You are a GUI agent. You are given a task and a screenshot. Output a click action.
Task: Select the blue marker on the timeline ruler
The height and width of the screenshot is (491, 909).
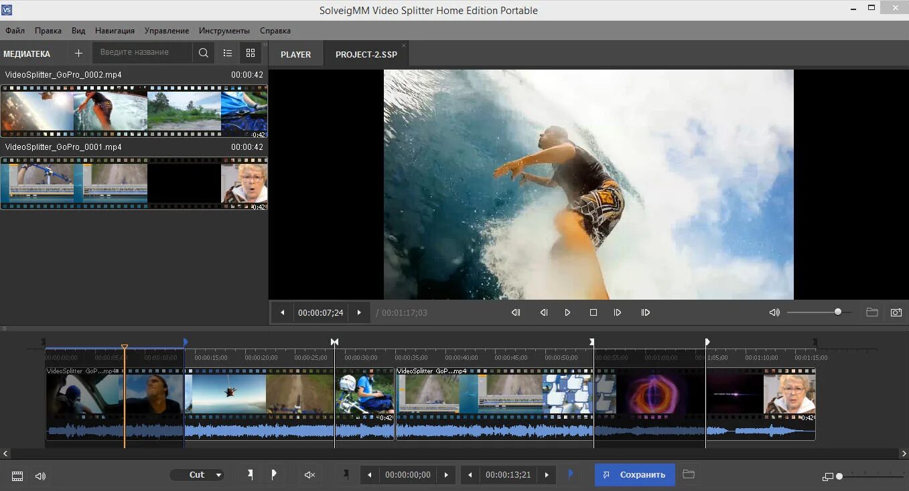click(x=186, y=342)
